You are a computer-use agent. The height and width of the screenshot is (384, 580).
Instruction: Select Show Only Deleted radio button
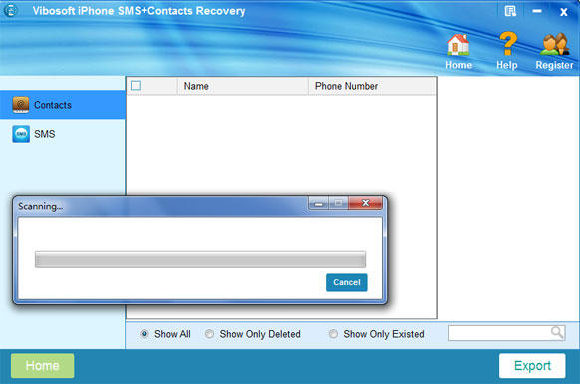209,334
